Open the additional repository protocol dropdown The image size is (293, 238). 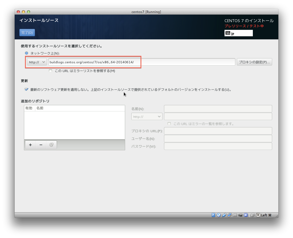coord(147,116)
